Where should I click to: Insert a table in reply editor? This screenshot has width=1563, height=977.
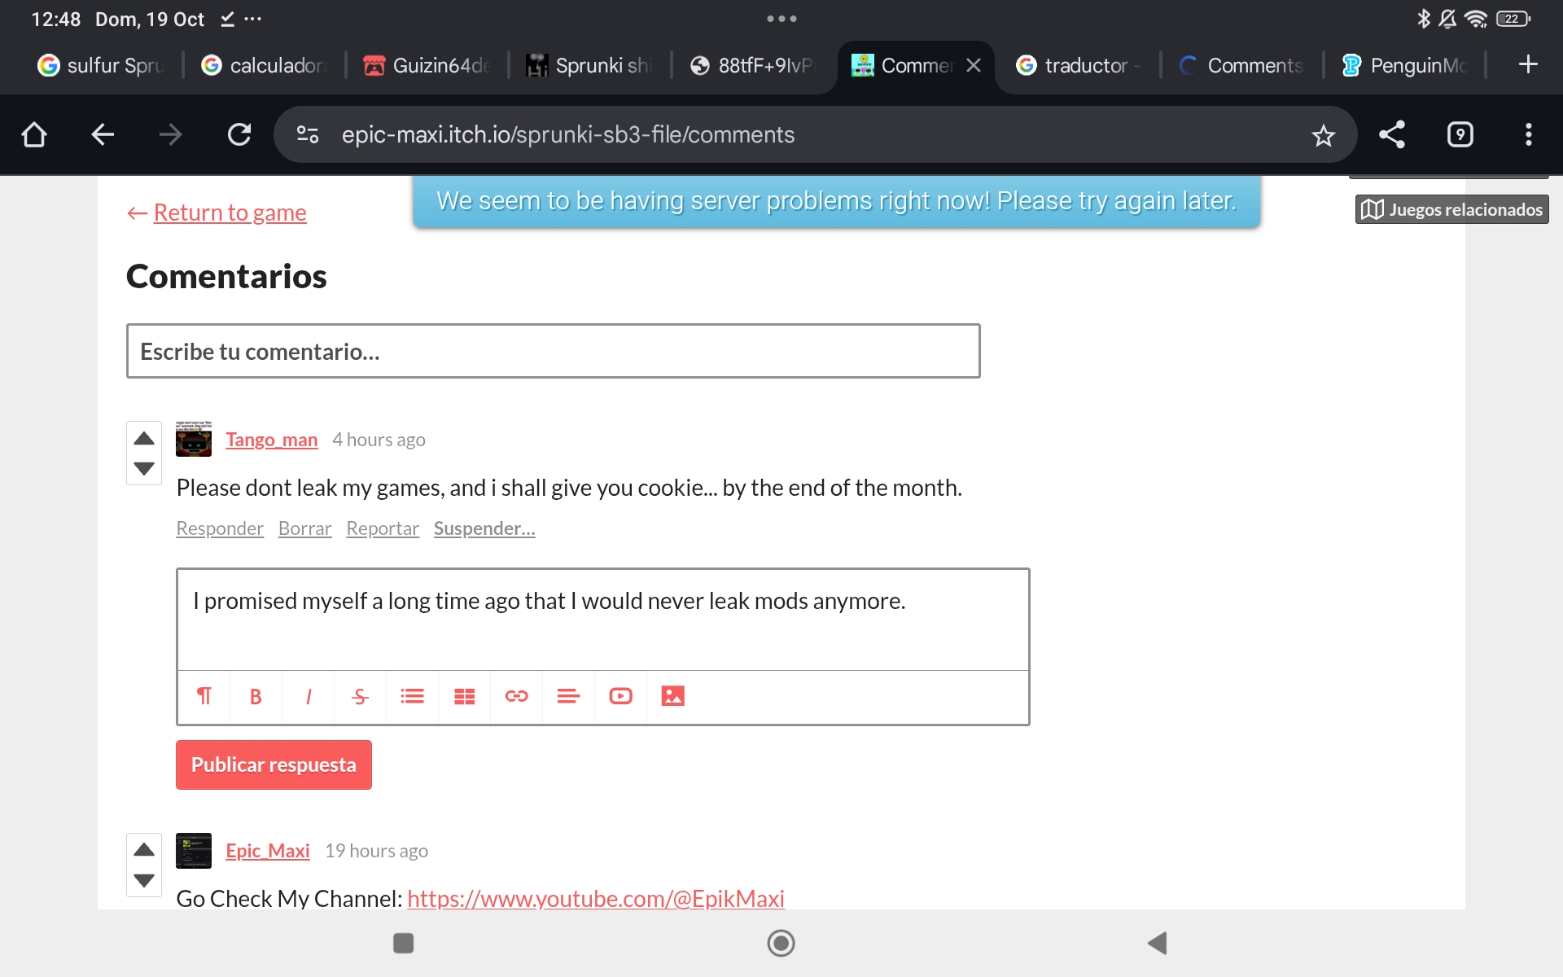pyautogui.click(x=464, y=697)
